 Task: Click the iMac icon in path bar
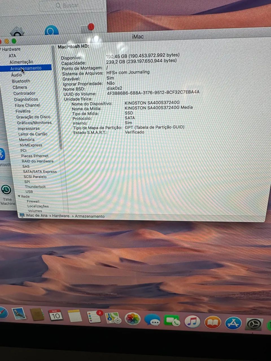coord(22,215)
